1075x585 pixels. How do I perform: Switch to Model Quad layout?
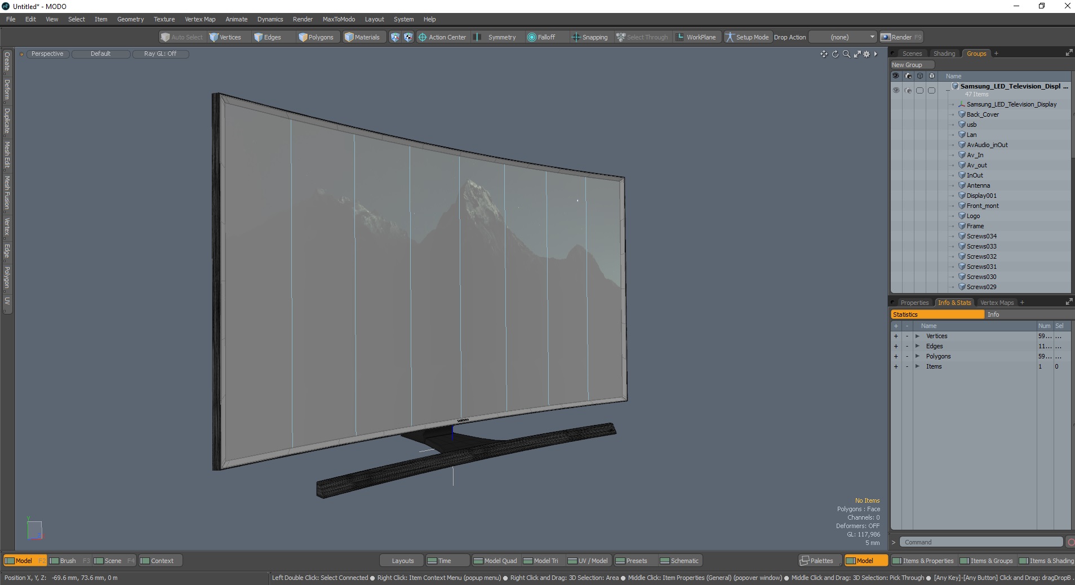coord(495,561)
